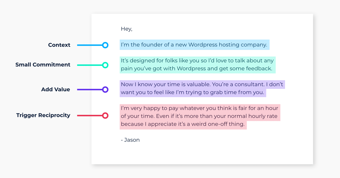Select the "Trigger Reciprocity" label
This screenshot has height=178, width=340.
point(43,115)
